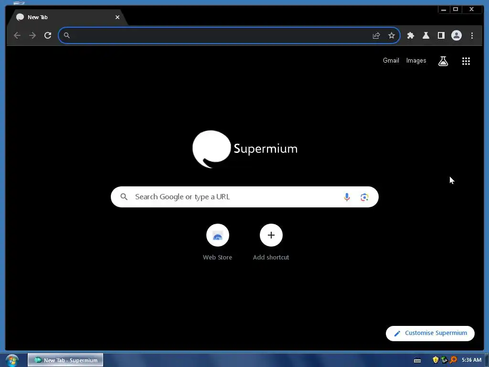Viewport: 489px width, 367px height.
Task: Open the Images link
Action: click(x=416, y=61)
